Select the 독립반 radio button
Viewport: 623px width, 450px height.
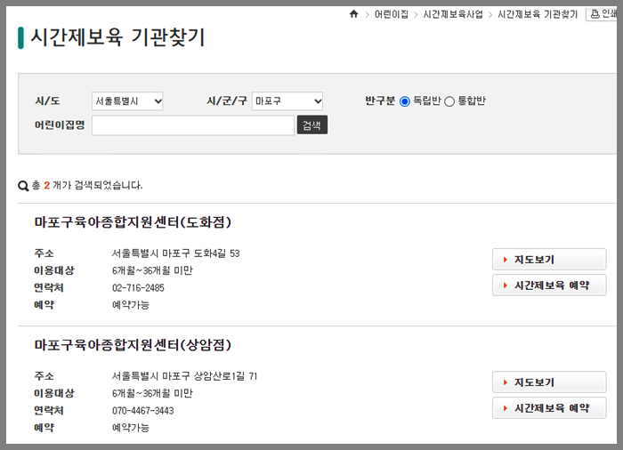(x=404, y=101)
